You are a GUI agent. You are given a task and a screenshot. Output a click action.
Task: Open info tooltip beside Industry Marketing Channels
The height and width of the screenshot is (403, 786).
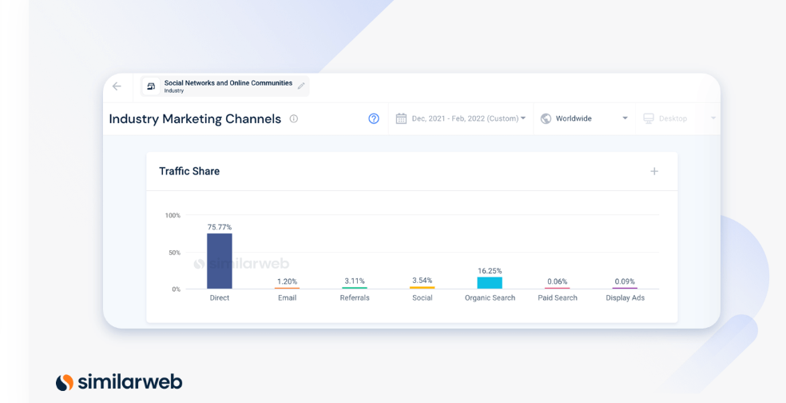click(294, 119)
